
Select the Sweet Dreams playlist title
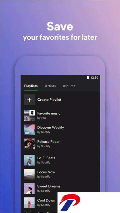coord(49,186)
